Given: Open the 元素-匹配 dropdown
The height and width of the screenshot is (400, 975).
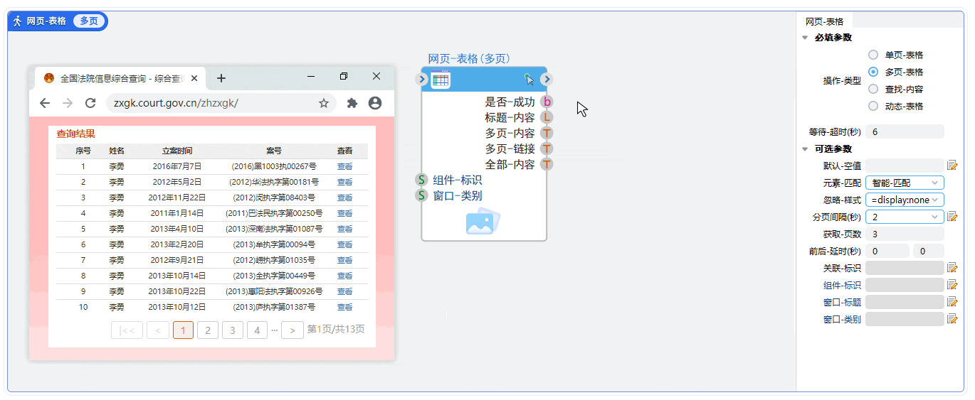Looking at the screenshot, I should [x=905, y=183].
